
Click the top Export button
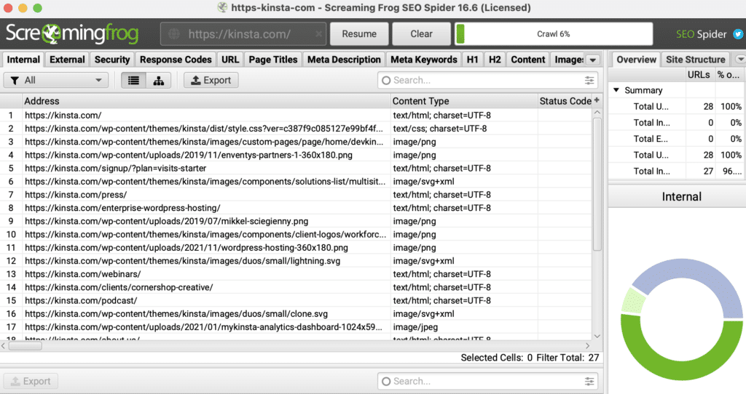tap(211, 80)
